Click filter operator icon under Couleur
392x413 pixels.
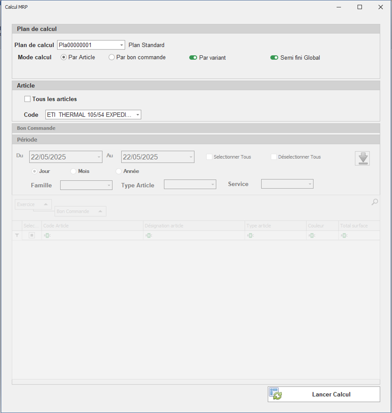(312, 236)
